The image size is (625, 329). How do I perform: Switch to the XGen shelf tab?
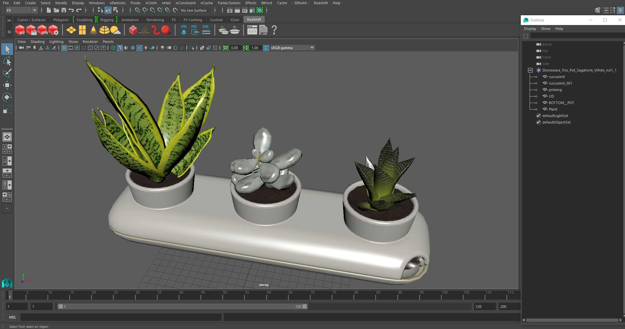235,20
